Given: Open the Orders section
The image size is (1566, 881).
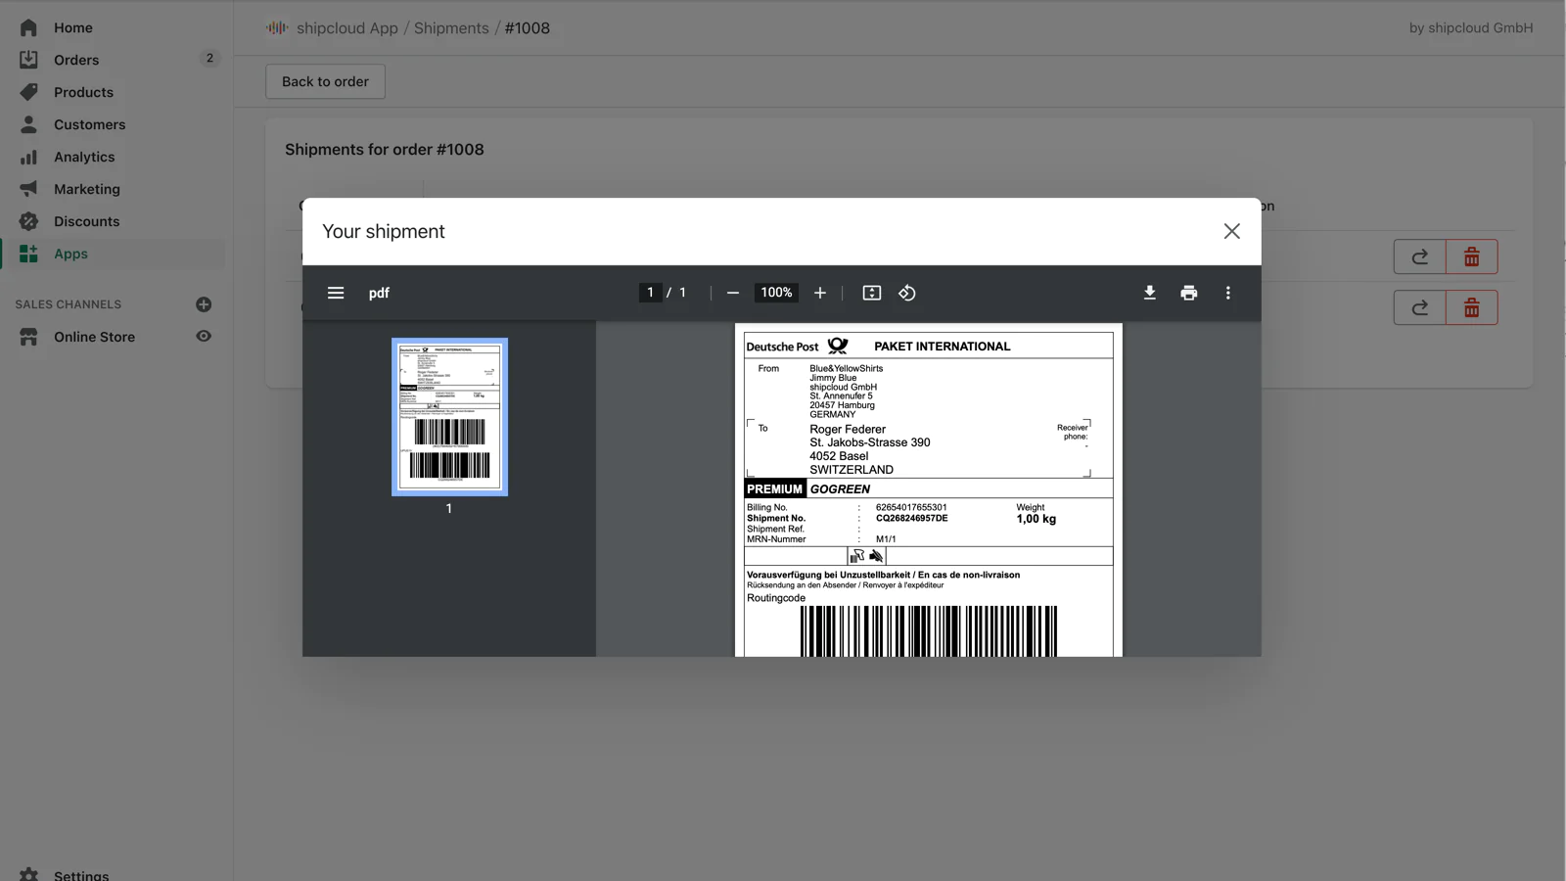Looking at the screenshot, I should (x=76, y=60).
